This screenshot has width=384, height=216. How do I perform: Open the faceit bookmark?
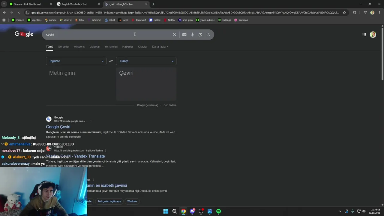123,20
